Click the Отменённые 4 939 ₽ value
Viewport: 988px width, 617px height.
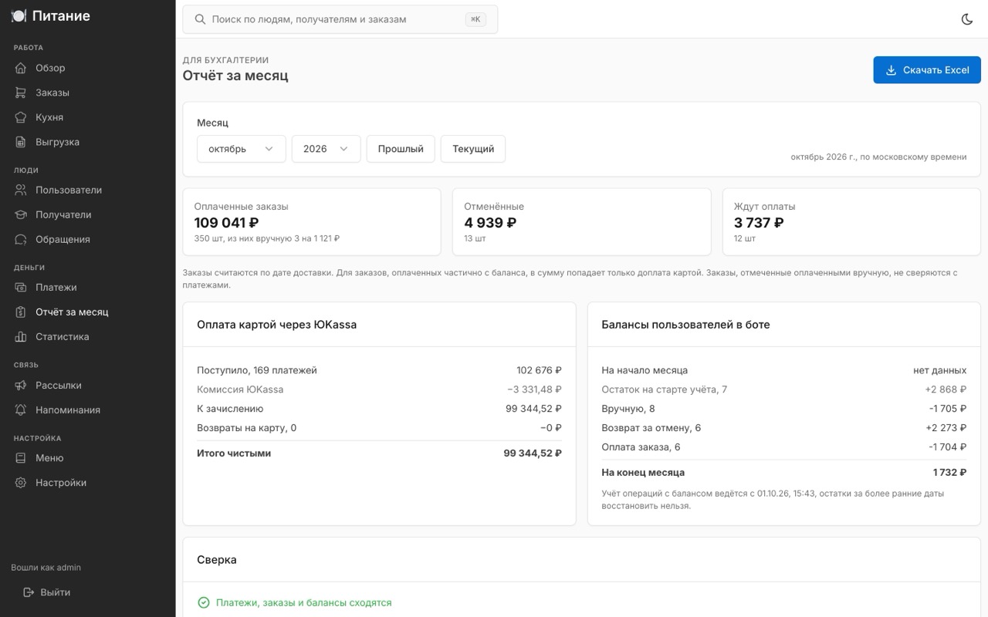pos(490,223)
